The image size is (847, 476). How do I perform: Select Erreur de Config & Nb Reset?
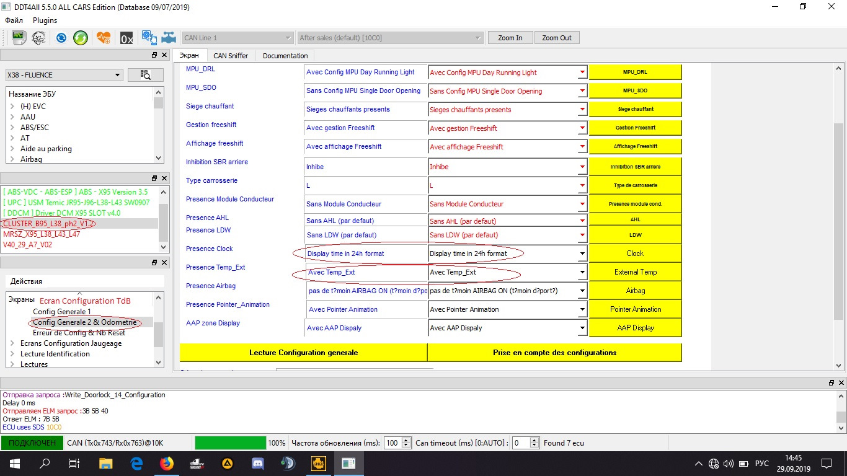(x=79, y=333)
